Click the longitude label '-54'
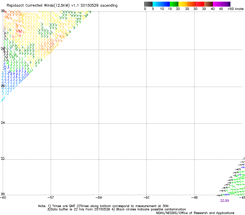245x215 pixels. tap(99, 197)
